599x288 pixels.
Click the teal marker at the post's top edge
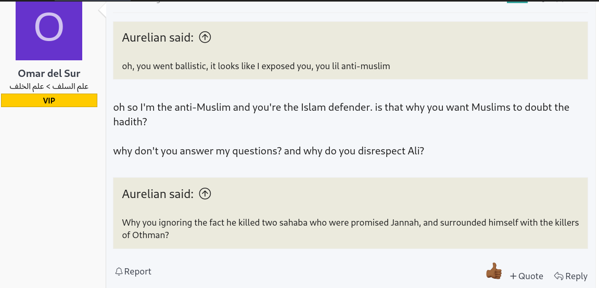tap(517, 2)
